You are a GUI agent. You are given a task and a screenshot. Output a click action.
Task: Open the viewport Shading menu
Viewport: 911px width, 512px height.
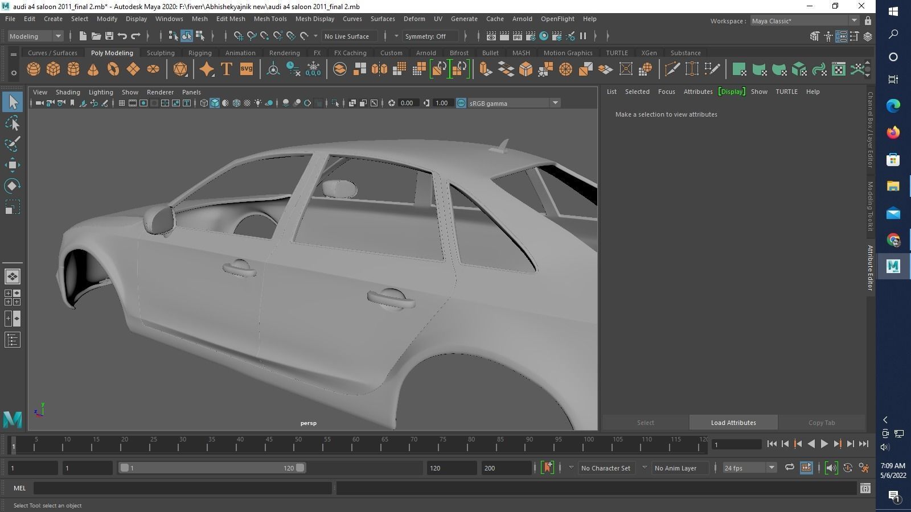(68, 92)
